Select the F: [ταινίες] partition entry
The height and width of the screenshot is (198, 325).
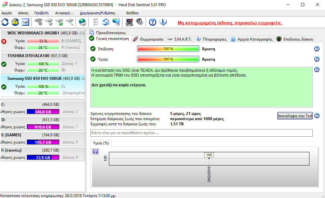point(43,154)
